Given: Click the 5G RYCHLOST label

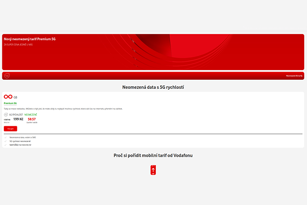Looking at the screenshot, I should point(16,115).
